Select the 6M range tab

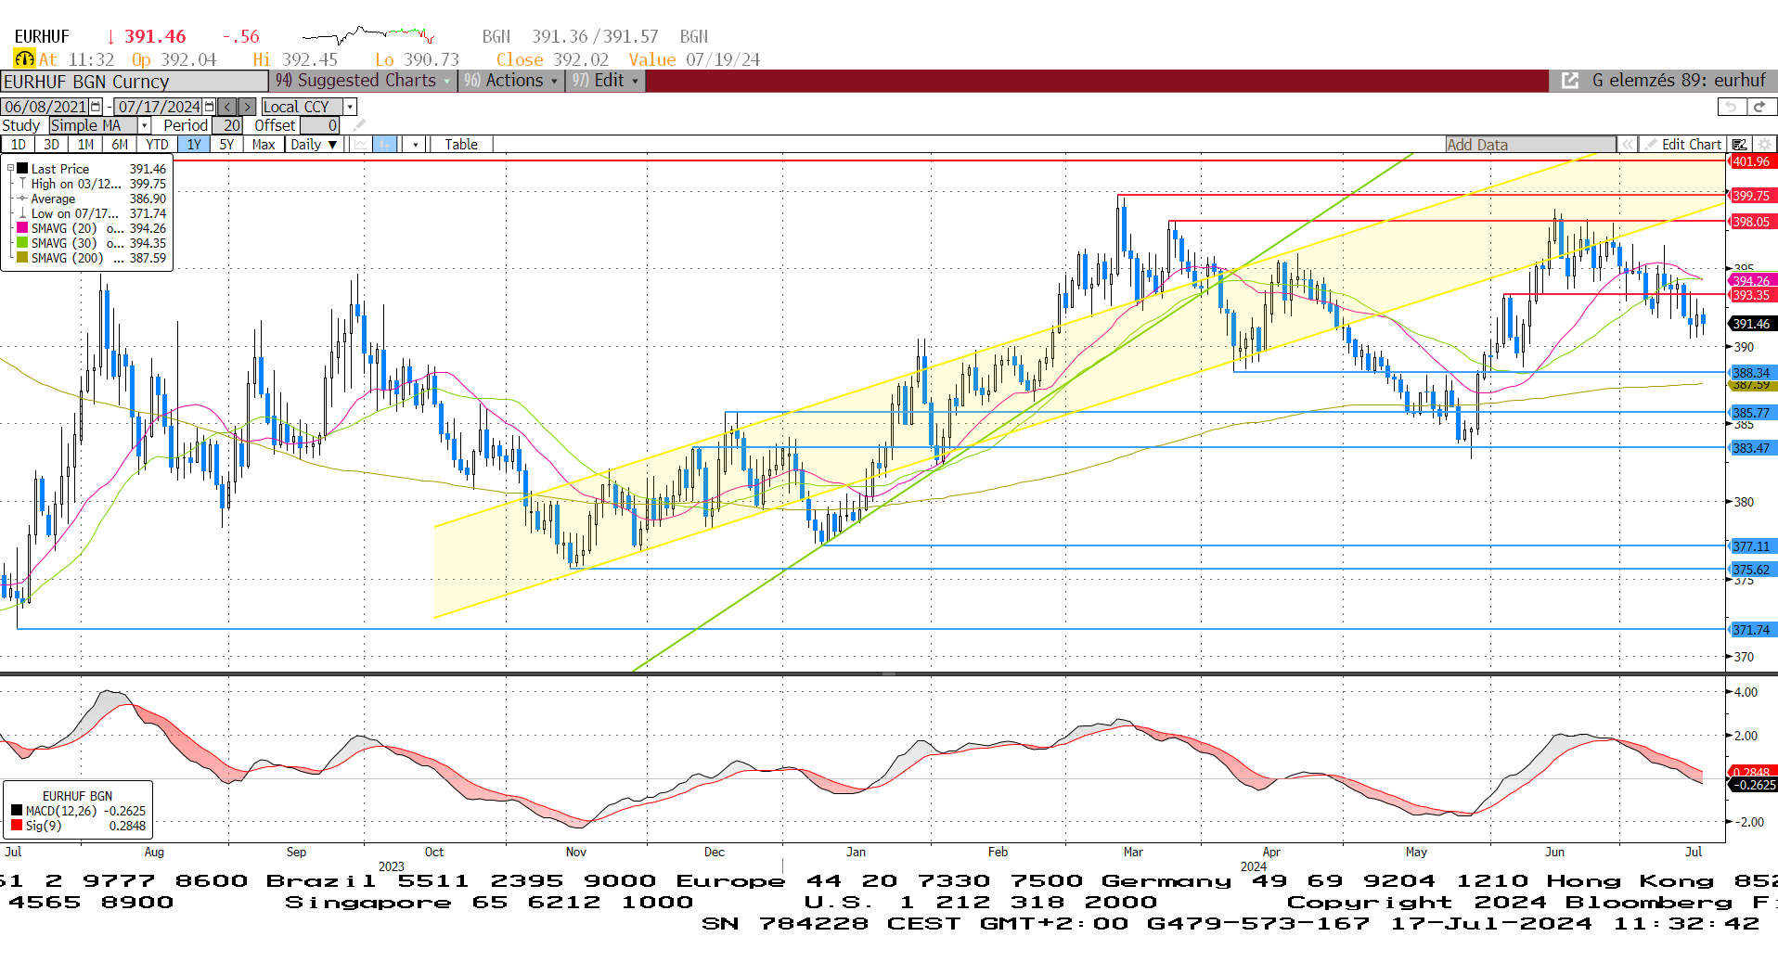120,145
